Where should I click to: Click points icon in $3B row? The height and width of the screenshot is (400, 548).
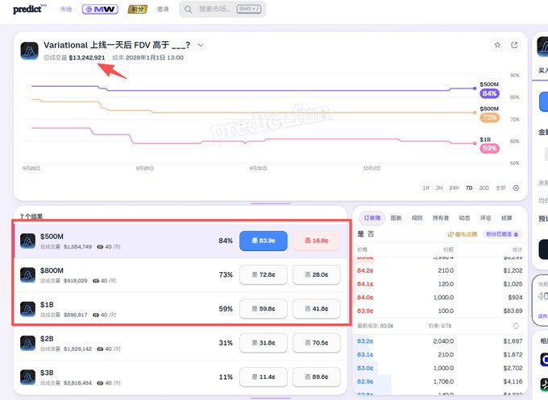coord(100,383)
